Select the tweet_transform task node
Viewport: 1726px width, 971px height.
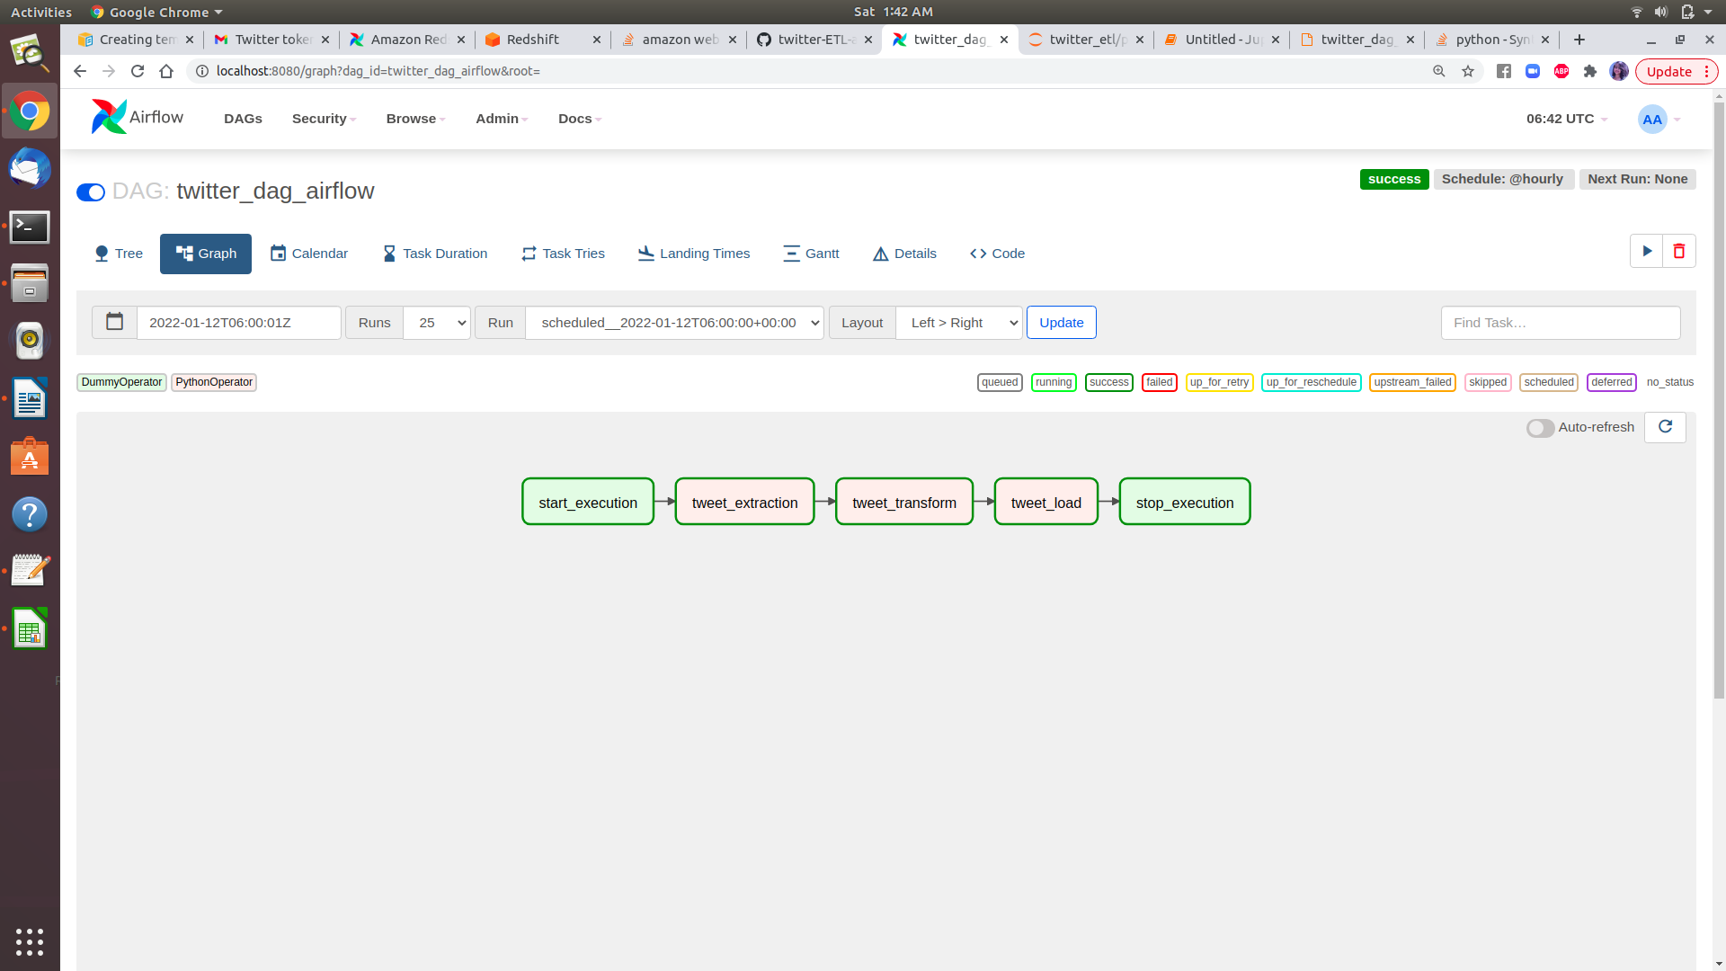click(x=903, y=502)
